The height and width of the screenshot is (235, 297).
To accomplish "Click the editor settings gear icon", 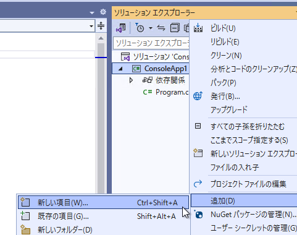I will click(103, 12).
